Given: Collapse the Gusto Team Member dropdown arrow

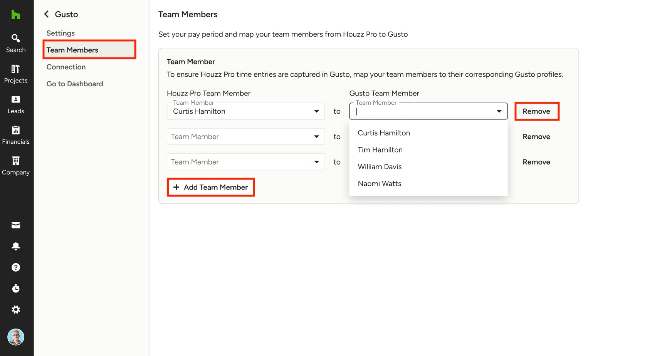Looking at the screenshot, I should [x=499, y=111].
